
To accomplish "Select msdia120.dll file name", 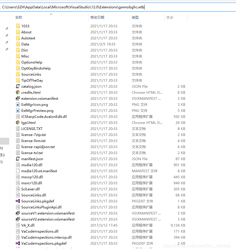I will [32, 165].
